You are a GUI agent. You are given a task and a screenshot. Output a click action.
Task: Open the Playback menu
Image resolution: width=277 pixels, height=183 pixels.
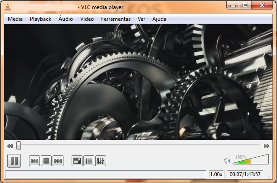(41, 19)
